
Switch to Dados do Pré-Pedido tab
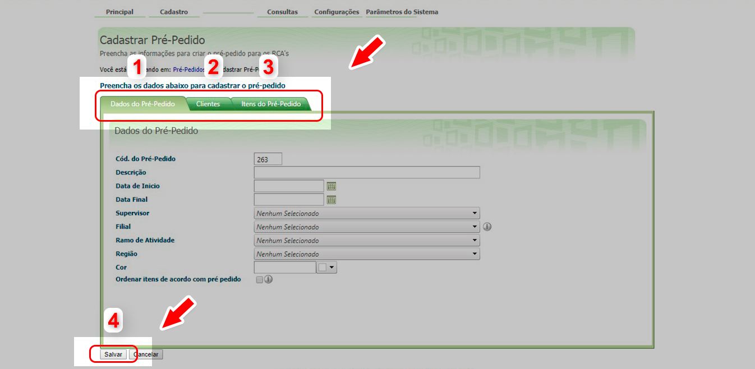point(143,104)
